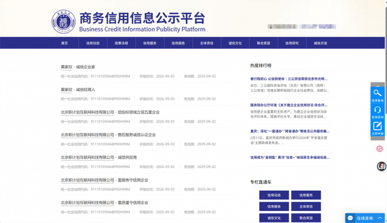Expand the 在线咨询 chat widget chevron
The image size is (387, 223).
[380, 218]
